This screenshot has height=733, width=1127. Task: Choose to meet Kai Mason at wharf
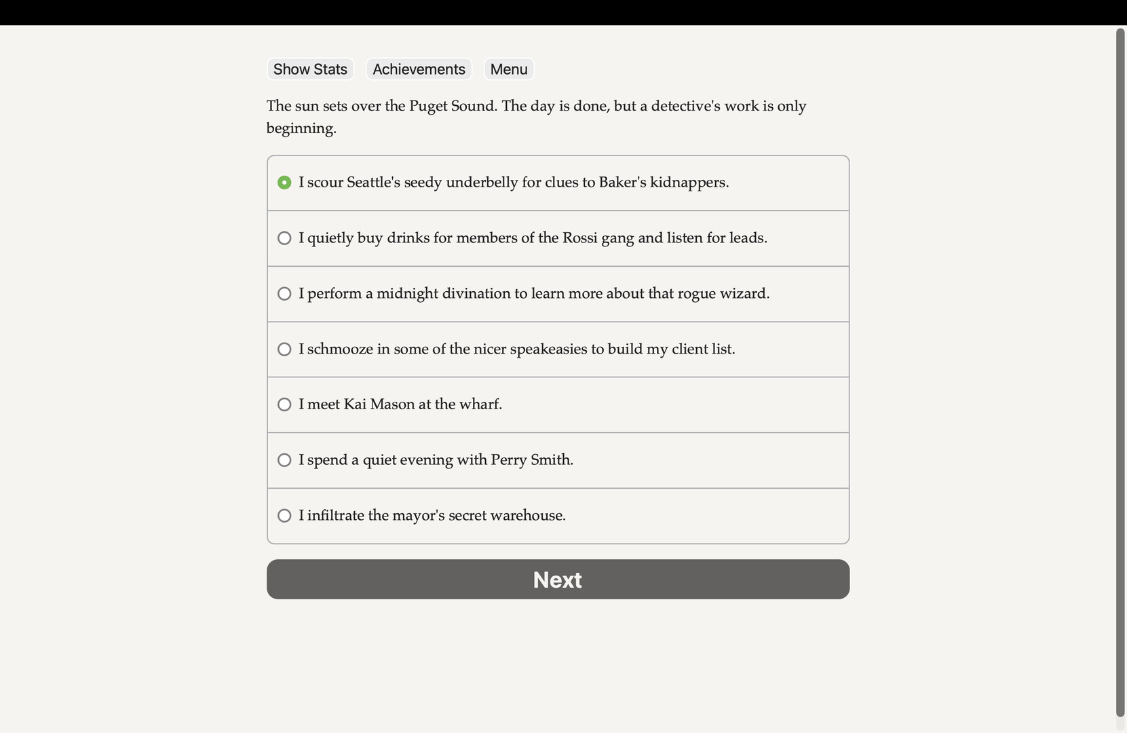coord(284,405)
